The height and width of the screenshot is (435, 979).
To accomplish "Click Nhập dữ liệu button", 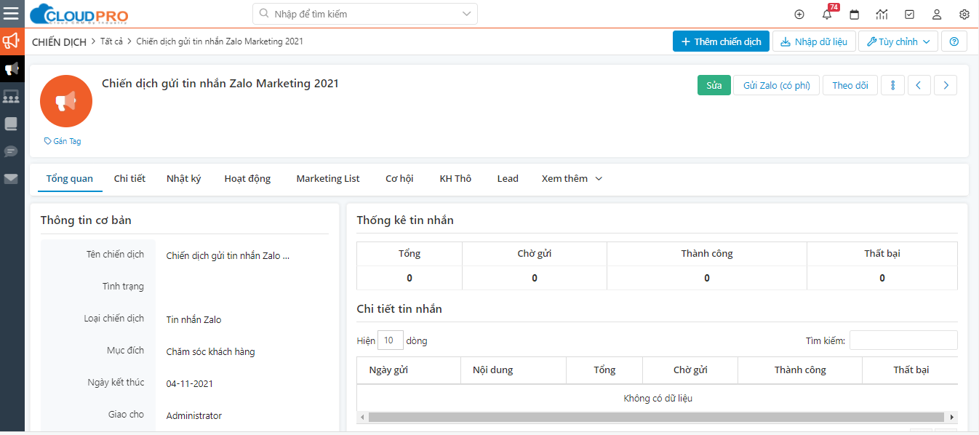I will coord(814,41).
